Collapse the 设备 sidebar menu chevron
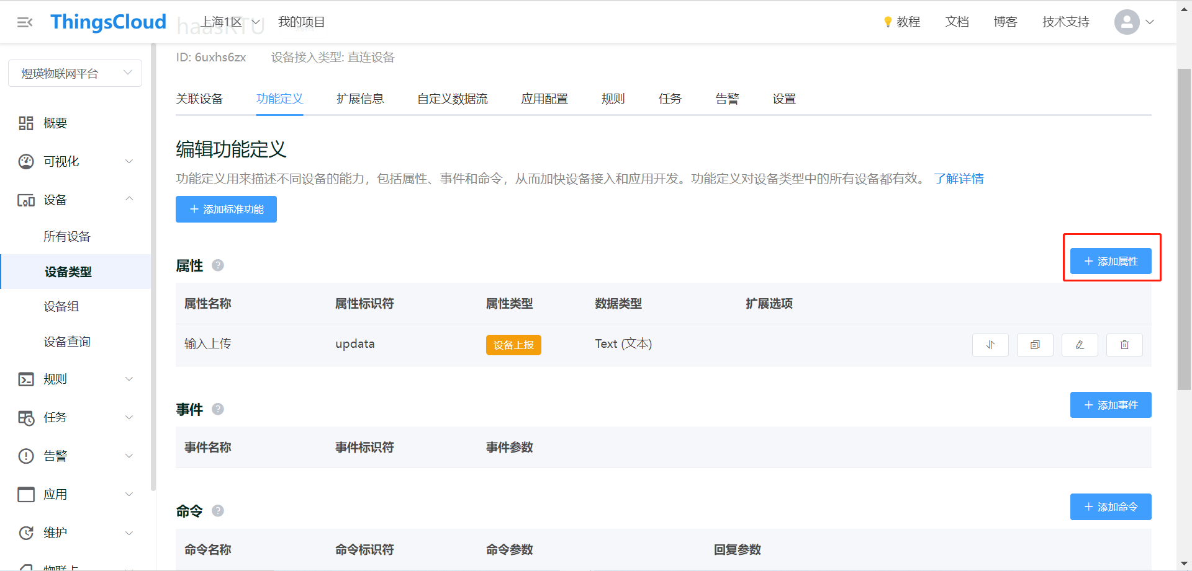 pos(129,199)
